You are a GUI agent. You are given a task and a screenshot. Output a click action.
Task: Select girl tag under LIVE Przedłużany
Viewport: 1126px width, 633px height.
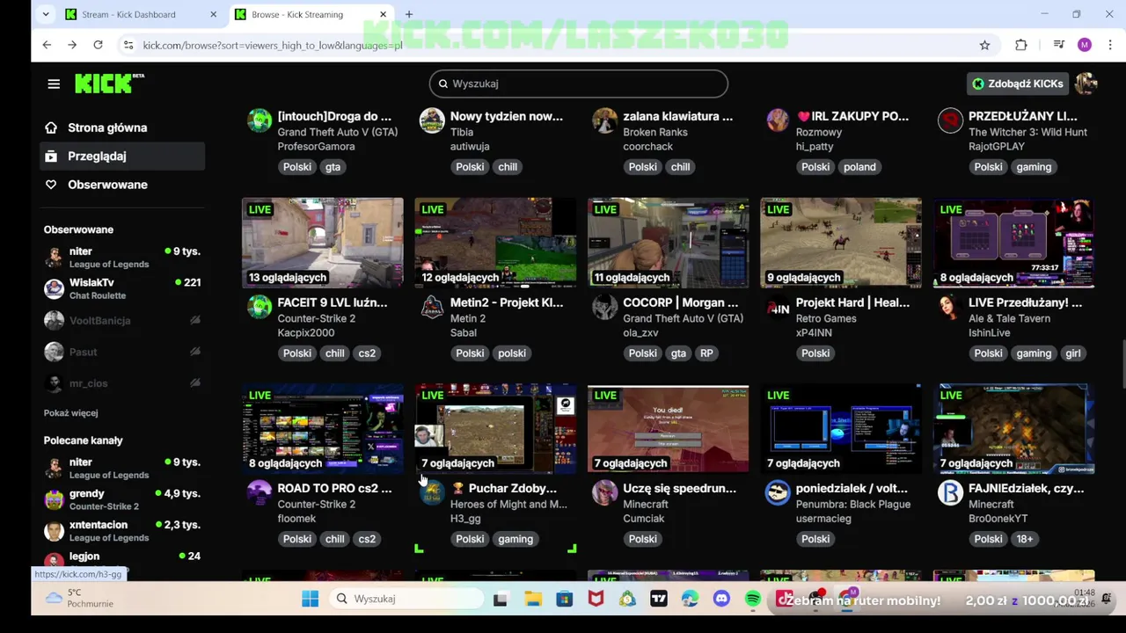(x=1073, y=353)
